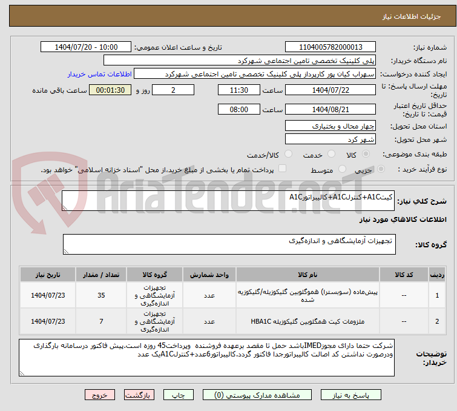Image resolution: width=457 pixels, height=411 pixels.
Task: Select the کالا radio button
Action: (x=366, y=154)
